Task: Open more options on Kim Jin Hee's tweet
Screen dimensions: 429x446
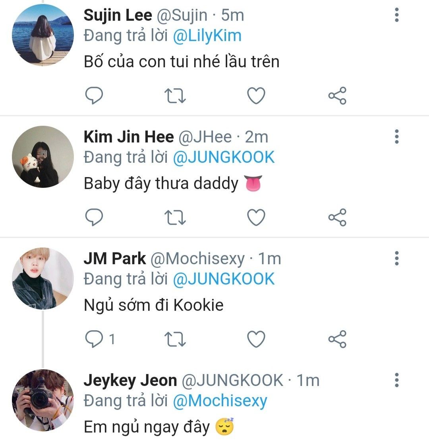Action: coord(397,136)
